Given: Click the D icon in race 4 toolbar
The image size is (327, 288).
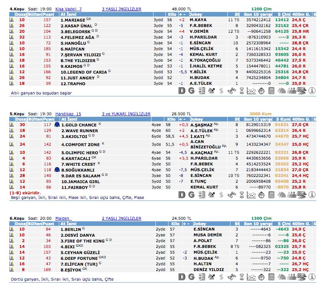Looking at the screenshot, I should (182, 91).
